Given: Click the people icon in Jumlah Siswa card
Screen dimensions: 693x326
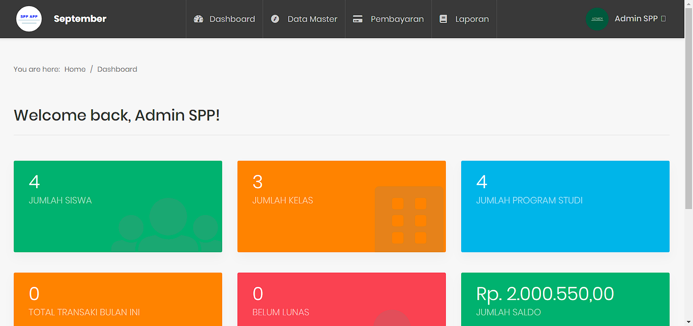Looking at the screenshot, I should click(x=167, y=225).
